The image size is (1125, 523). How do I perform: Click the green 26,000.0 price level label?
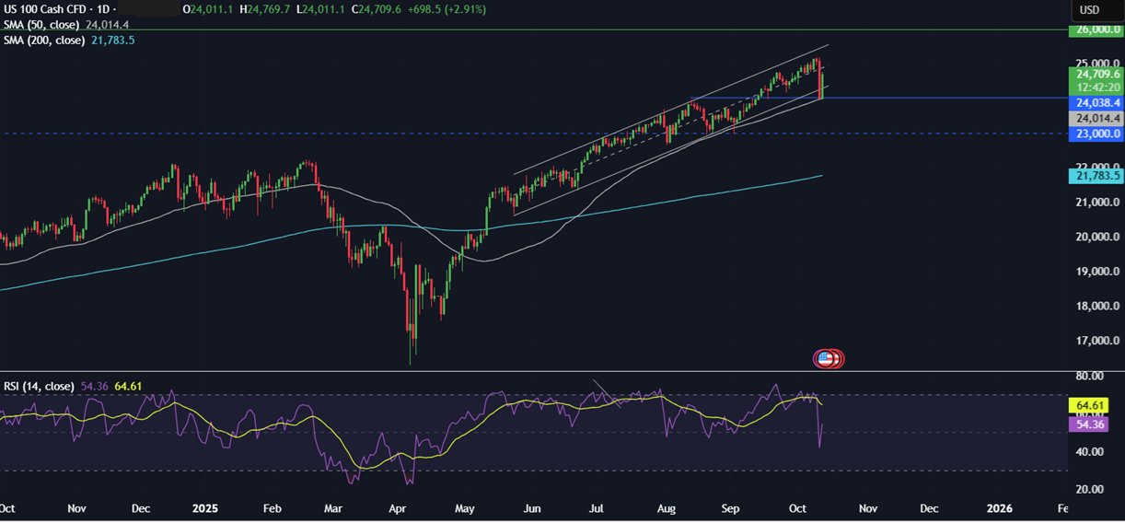(1095, 29)
